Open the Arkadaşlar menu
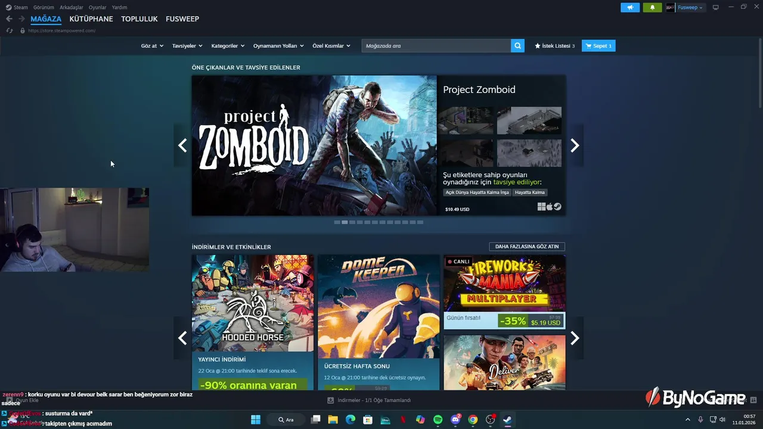The image size is (763, 429). pos(72,8)
